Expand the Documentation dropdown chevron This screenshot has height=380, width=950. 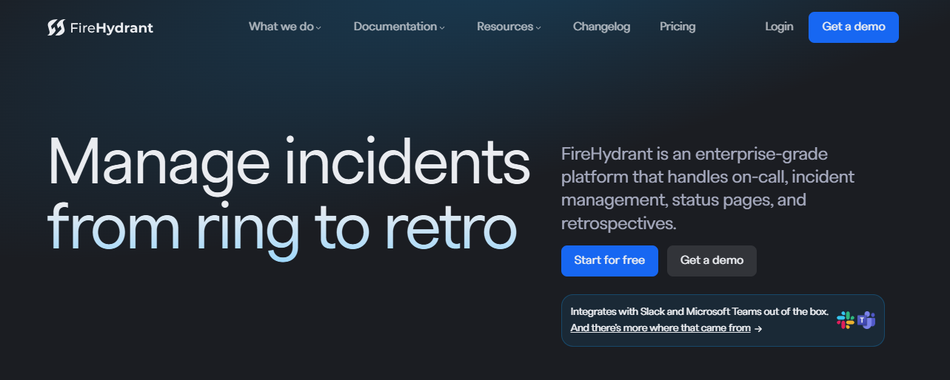coord(442,28)
